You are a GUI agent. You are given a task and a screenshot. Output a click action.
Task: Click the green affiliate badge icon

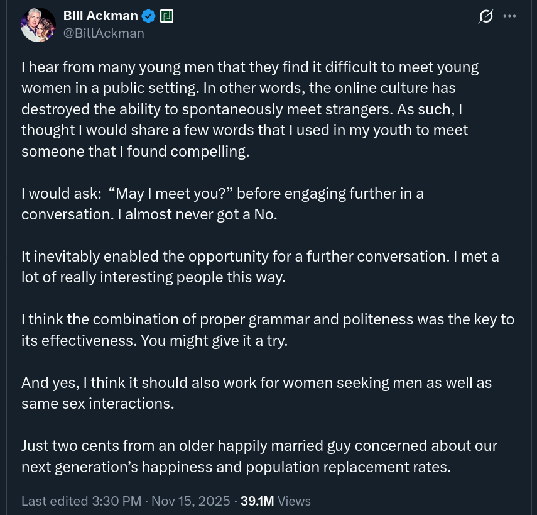166,16
